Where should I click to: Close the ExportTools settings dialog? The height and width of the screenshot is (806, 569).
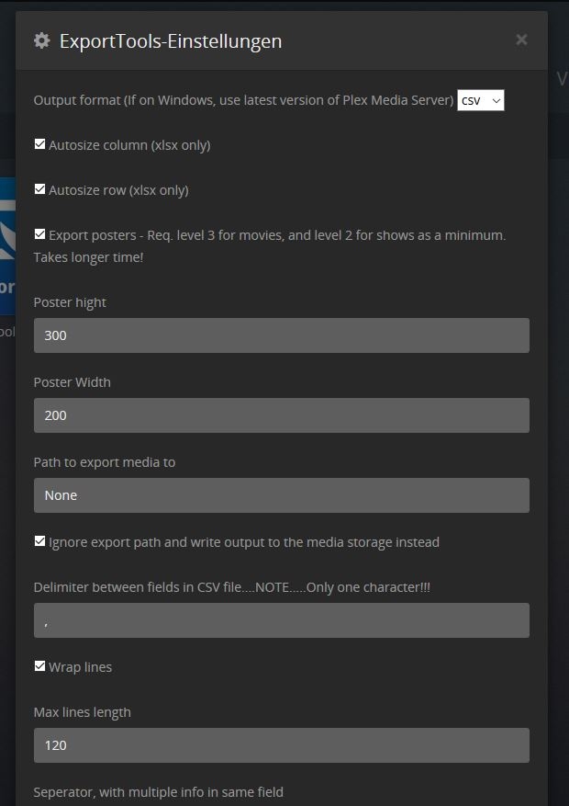521,40
